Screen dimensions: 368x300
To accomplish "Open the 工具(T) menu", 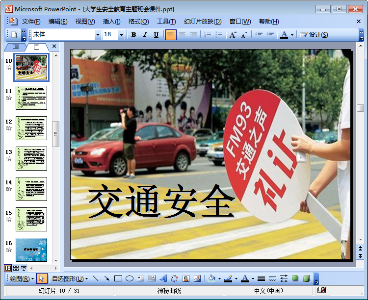I will point(166,22).
